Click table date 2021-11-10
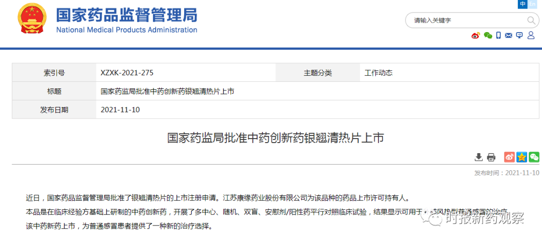Screen dimensions: 542x242 click(120, 110)
